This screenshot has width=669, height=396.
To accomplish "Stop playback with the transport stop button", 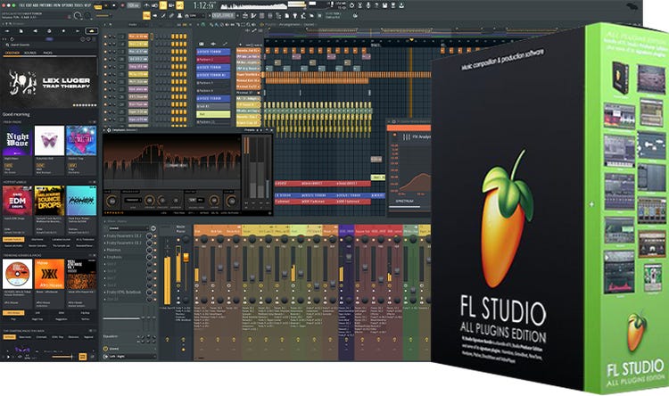I will [114, 5].
